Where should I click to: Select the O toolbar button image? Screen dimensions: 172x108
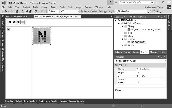tap(14, 22)
